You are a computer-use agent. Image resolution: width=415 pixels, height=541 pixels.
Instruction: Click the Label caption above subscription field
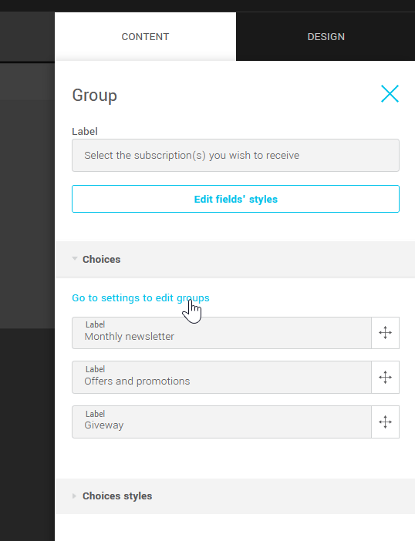[85, 132]
